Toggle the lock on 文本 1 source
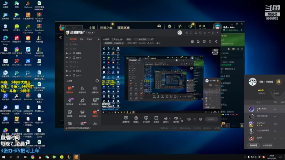The height and width of the screenshot is (160, 285). click(70, 75)
